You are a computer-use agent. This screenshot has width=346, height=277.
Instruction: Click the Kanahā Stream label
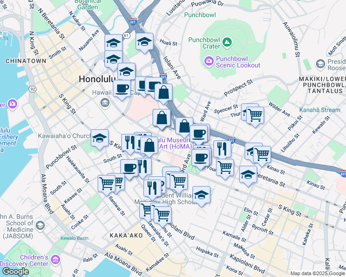(x=320, y=110)
